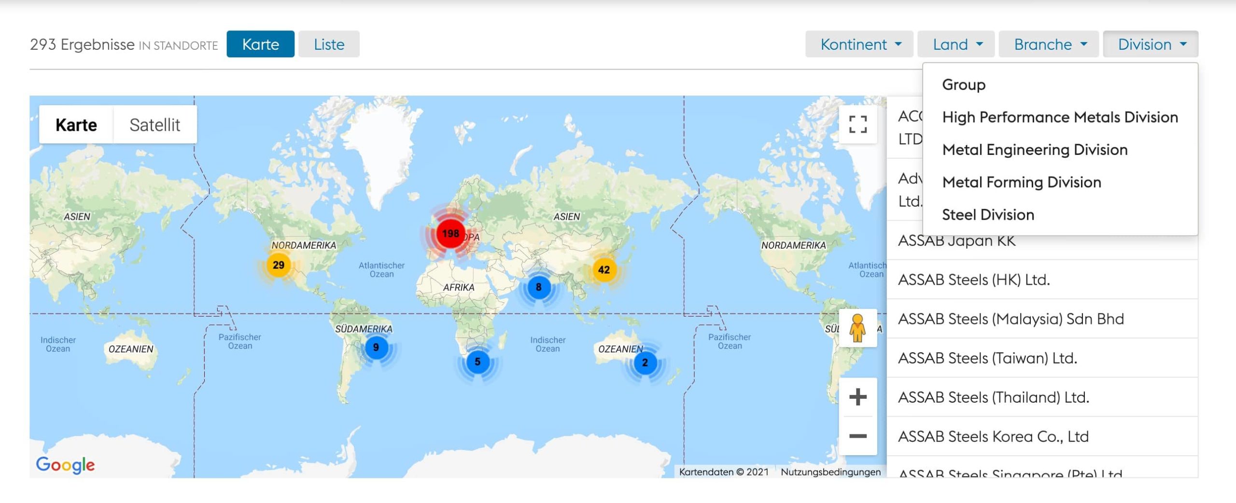The image size is (1236, 503).
Task: Open ASSAB Steels Korea Co., Ltd entry
Action: click(1042, 436)
